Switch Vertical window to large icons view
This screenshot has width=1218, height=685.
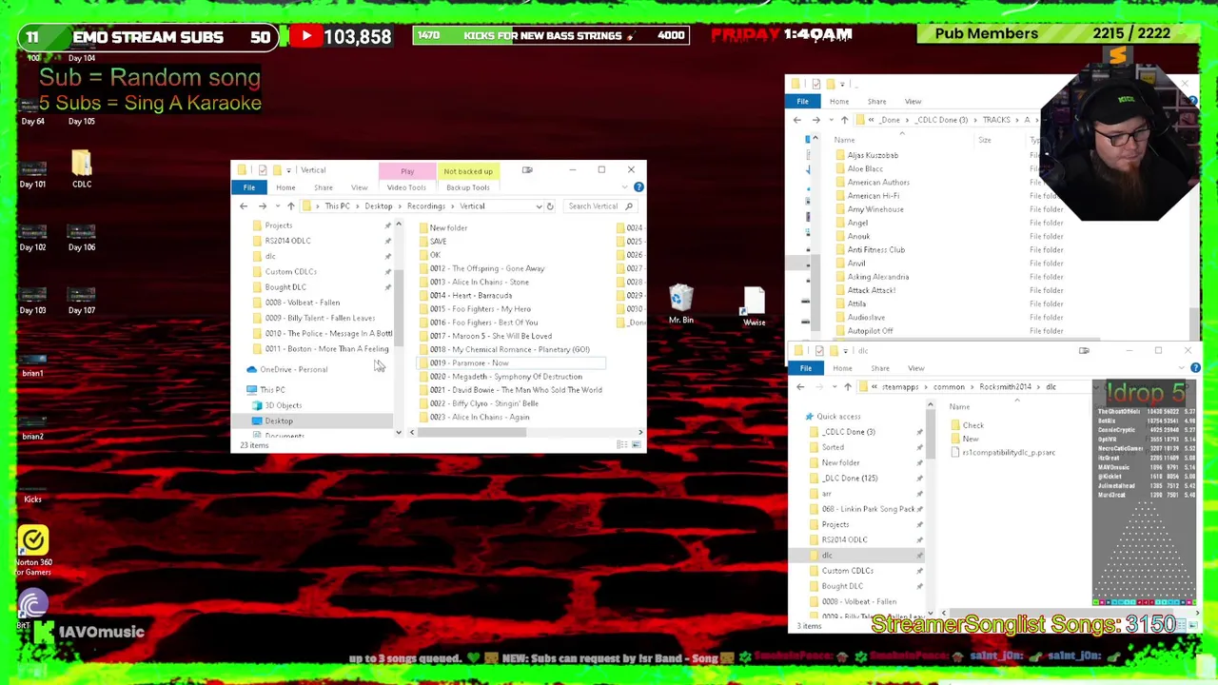point(636,444)
